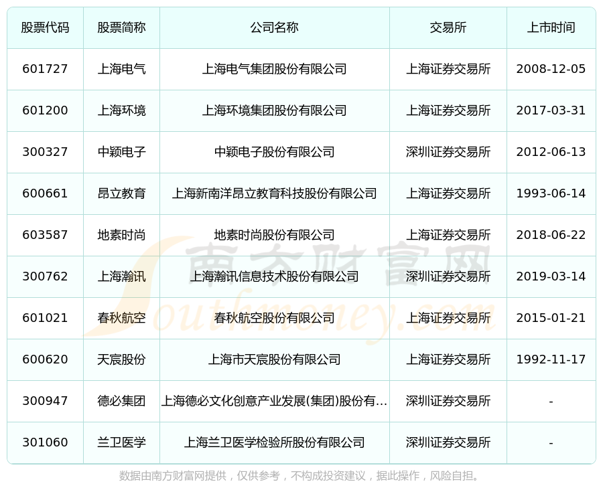Select stock code 600620

[45, 359]
